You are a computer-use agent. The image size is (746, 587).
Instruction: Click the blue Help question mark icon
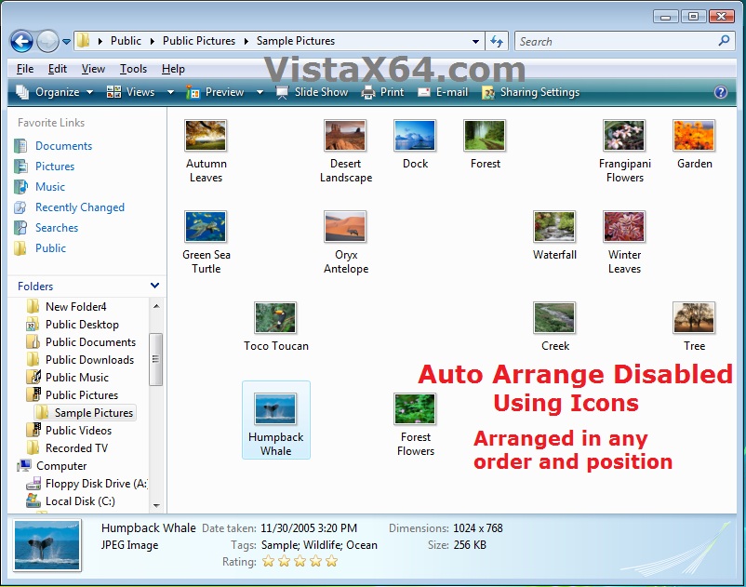(720, 92)
